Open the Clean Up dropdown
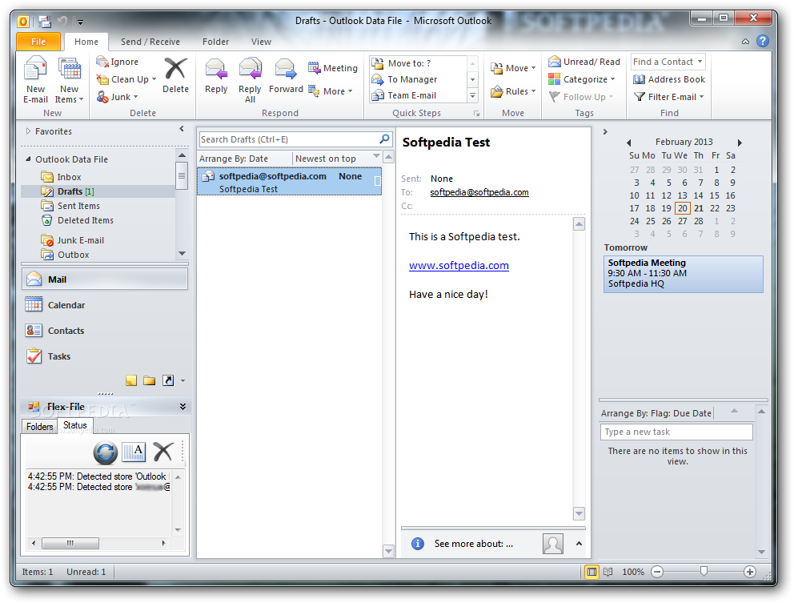 (127, 79)
